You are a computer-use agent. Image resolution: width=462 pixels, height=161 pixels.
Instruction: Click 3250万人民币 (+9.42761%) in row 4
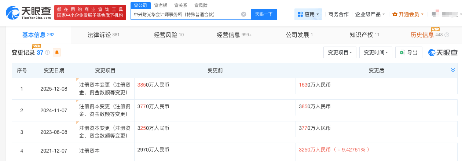[334, 150]
